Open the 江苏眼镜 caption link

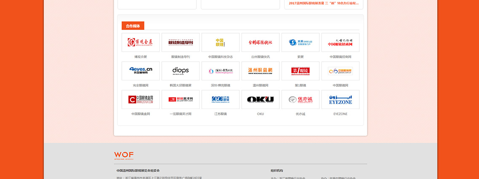click(x=221, y=114)
